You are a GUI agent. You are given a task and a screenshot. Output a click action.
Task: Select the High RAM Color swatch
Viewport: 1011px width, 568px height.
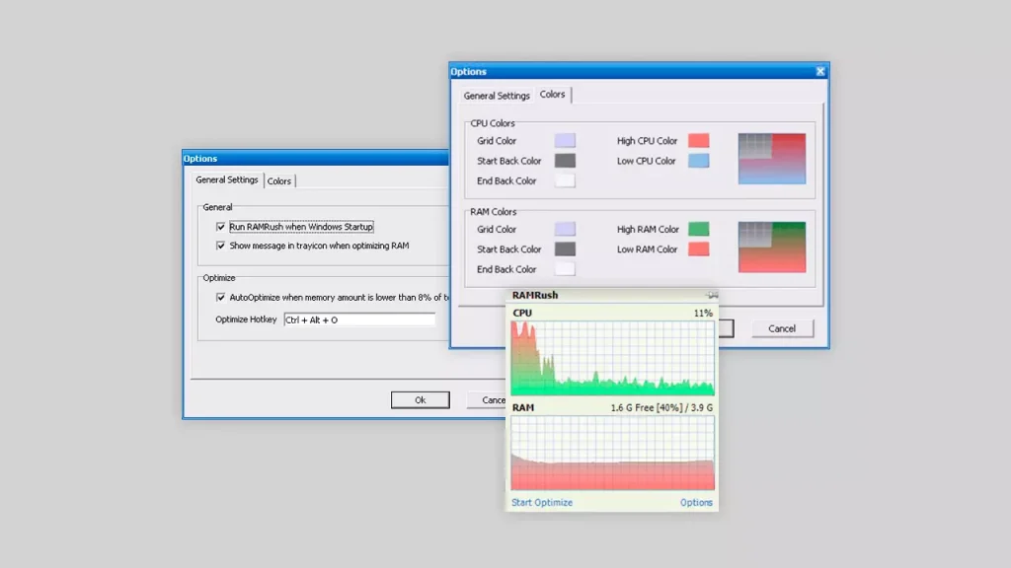coord(698,229)
